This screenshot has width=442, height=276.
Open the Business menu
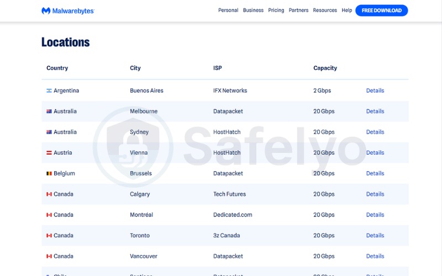[253, 10]
